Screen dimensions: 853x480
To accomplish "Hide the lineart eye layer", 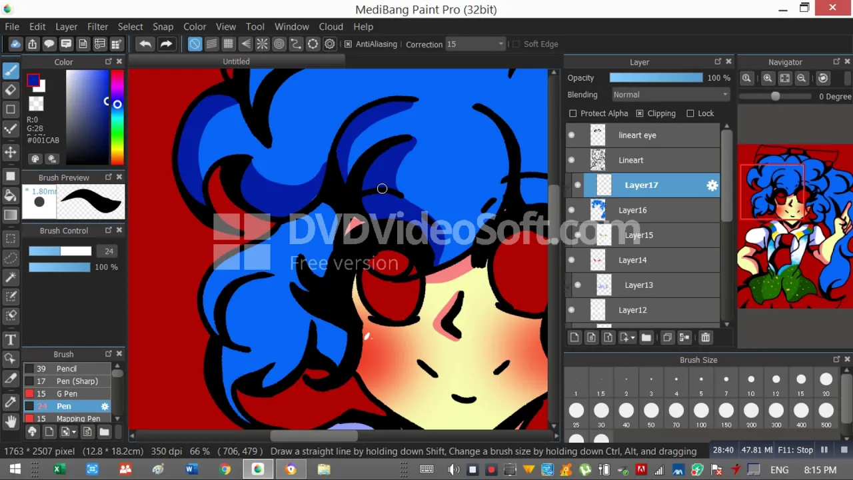I will point(571,135).
